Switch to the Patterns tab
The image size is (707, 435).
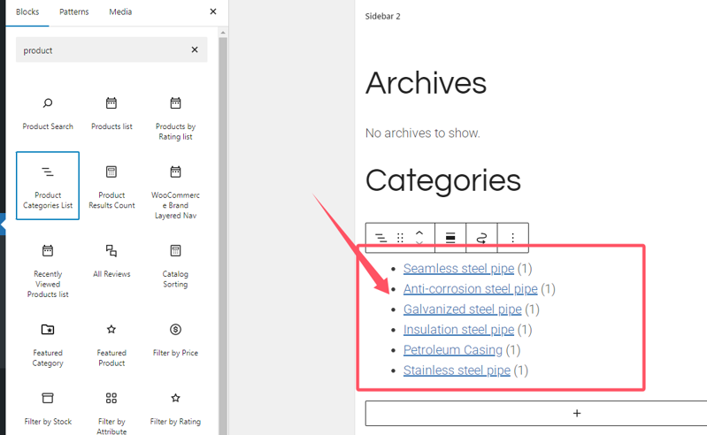(74, 11)
